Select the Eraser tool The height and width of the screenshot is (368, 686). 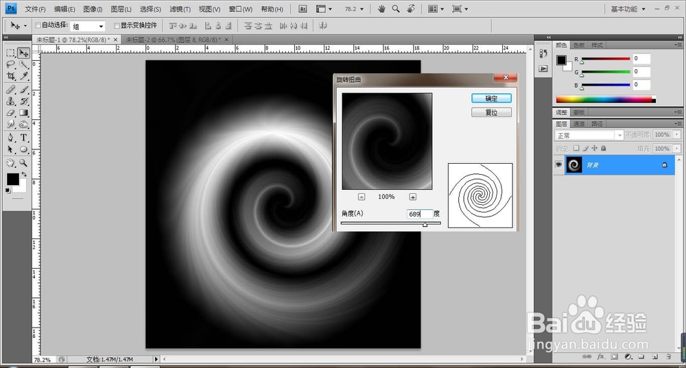10,113
